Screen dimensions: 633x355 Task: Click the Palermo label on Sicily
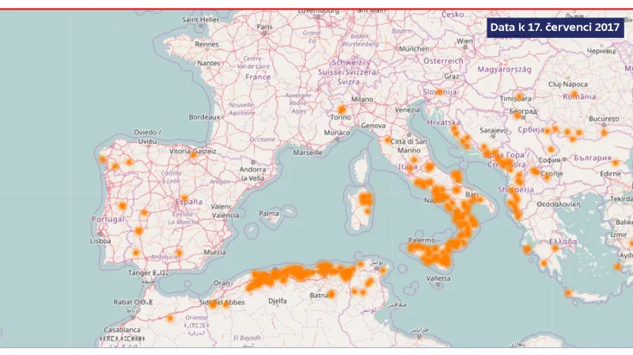[423, 240]
